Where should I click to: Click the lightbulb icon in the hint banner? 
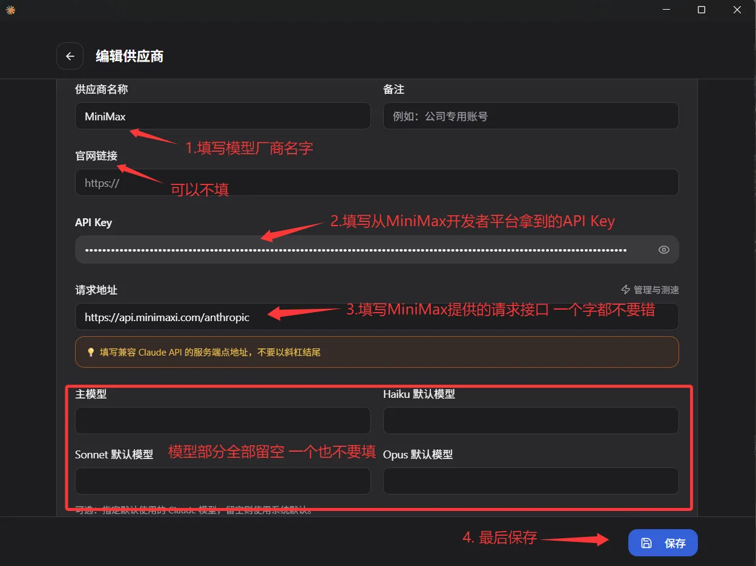91,352
